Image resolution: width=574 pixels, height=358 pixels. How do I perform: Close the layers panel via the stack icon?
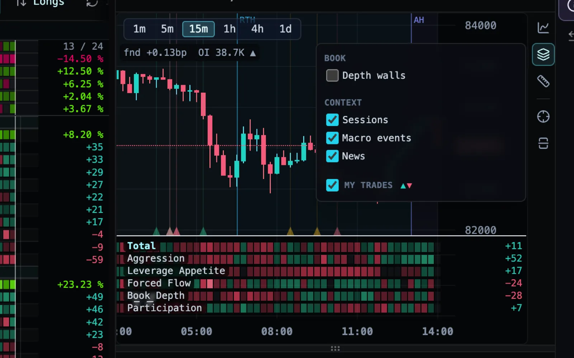click(x=543, y=54)
